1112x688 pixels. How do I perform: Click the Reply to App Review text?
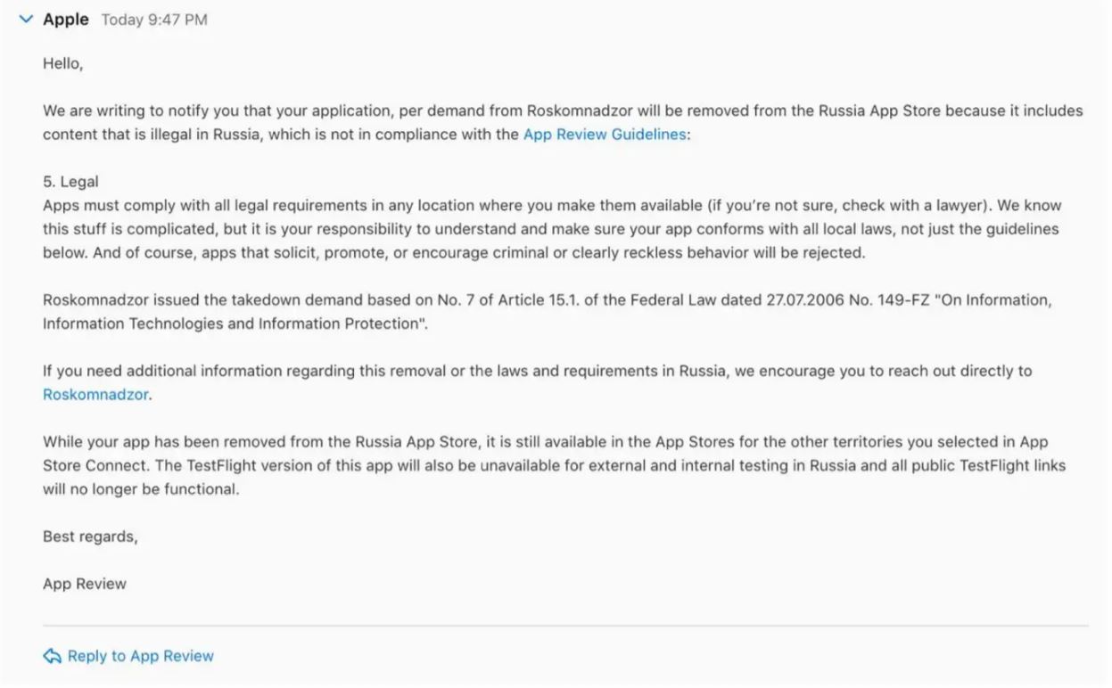pyautogui.click(x=141, y=657)
